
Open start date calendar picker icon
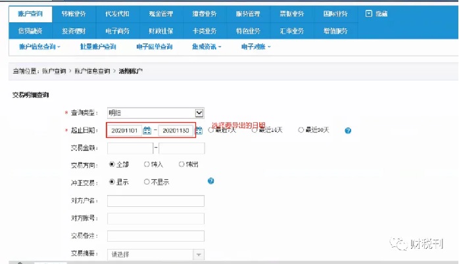(x=147, y=131)
